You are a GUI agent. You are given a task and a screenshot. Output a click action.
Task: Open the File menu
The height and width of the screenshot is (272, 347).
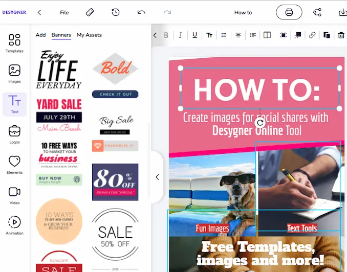[x=64, y=12]
